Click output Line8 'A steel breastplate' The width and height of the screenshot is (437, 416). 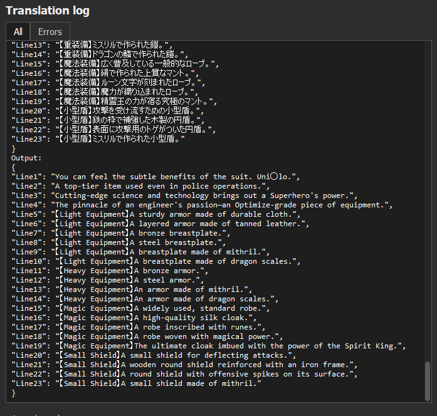coord(118,242)
